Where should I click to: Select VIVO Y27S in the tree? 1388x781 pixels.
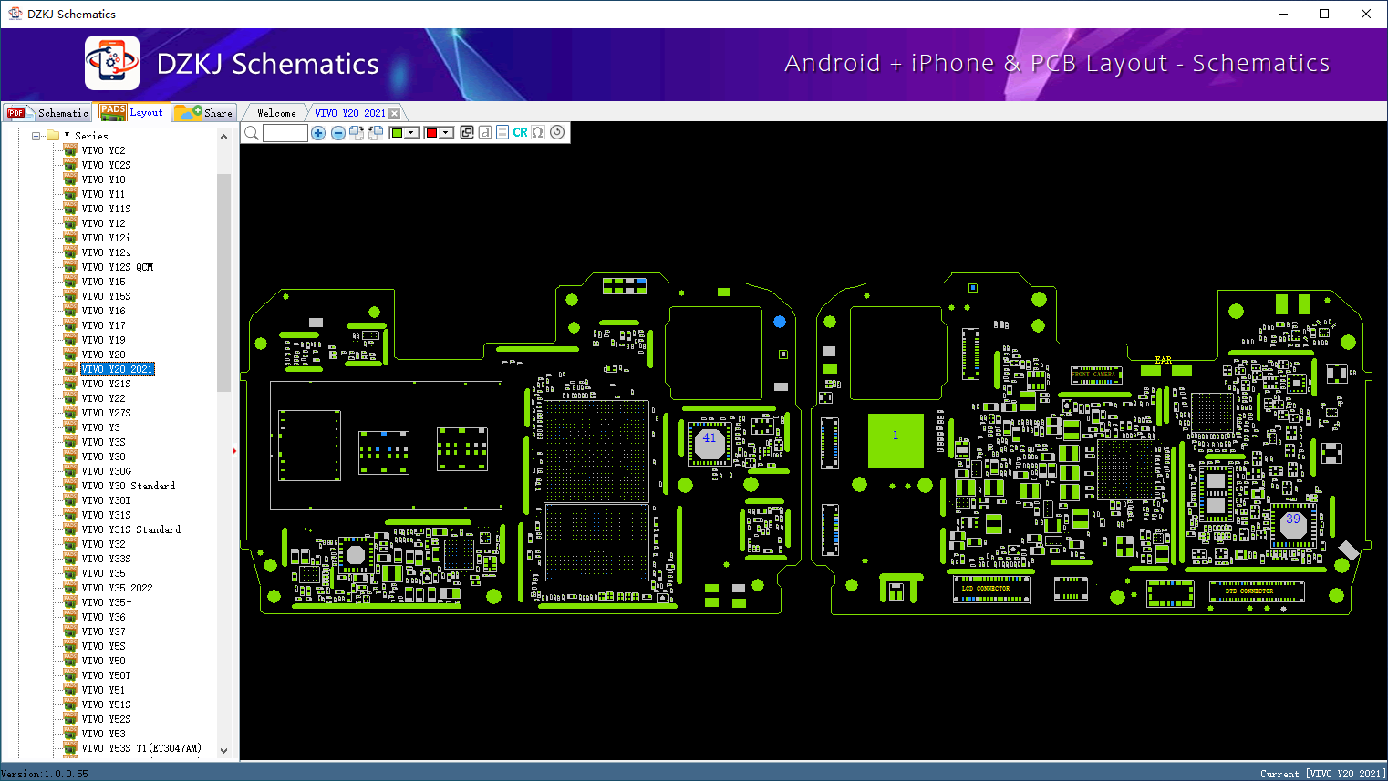pos(106,413)
